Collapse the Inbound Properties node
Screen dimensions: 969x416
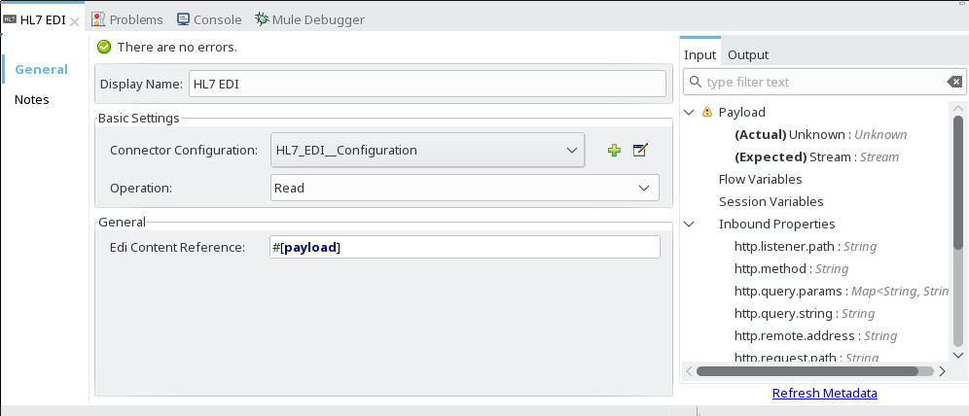pyautogui.click(x=690, y=224)
